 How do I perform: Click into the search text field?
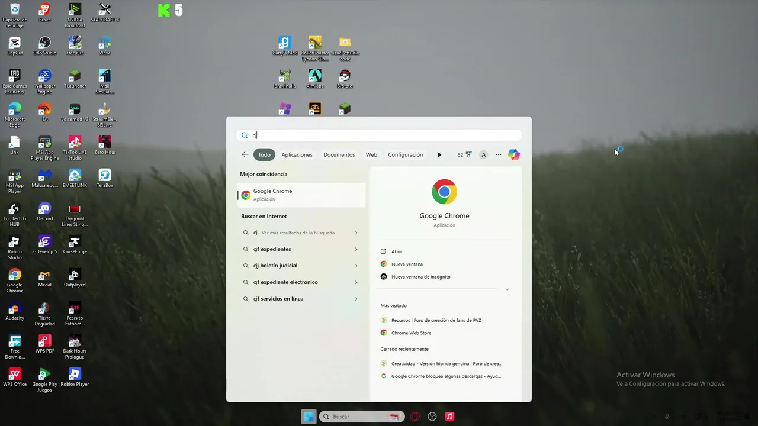379,135
